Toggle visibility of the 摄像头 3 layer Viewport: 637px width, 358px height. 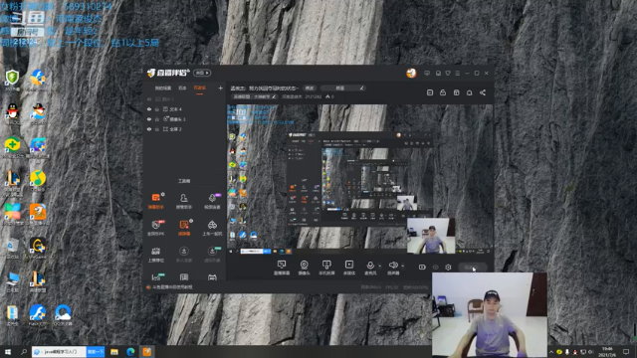(149, 119)
